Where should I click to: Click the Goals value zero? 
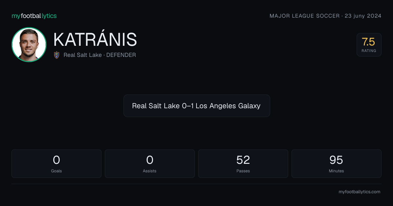56,160
